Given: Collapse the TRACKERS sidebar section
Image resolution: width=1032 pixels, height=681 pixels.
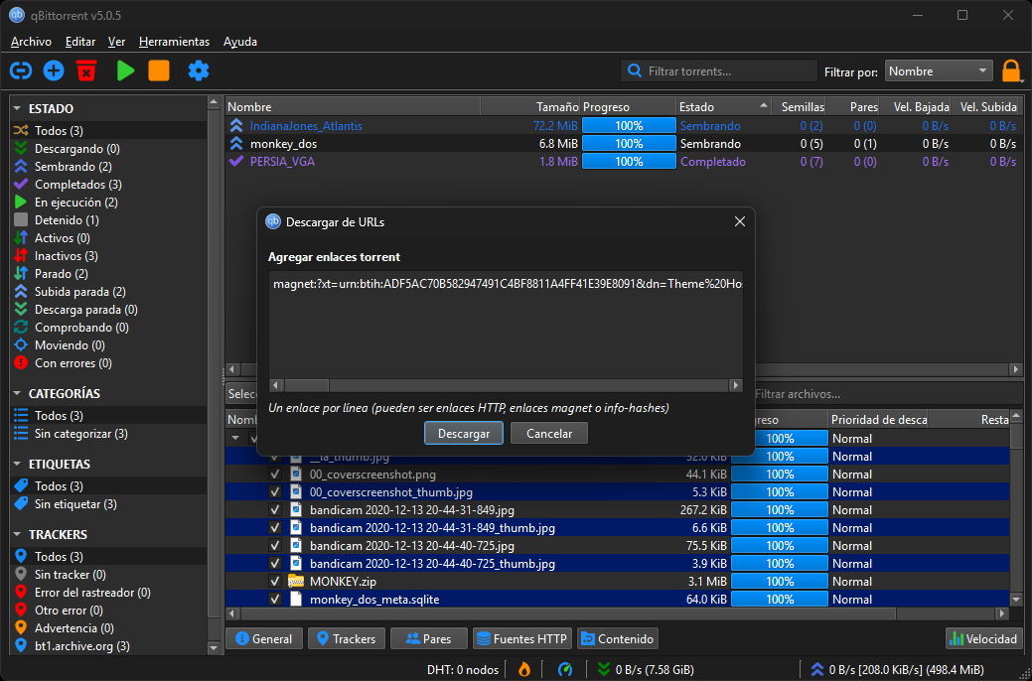Looking at the screenshot, I should 17,535.
